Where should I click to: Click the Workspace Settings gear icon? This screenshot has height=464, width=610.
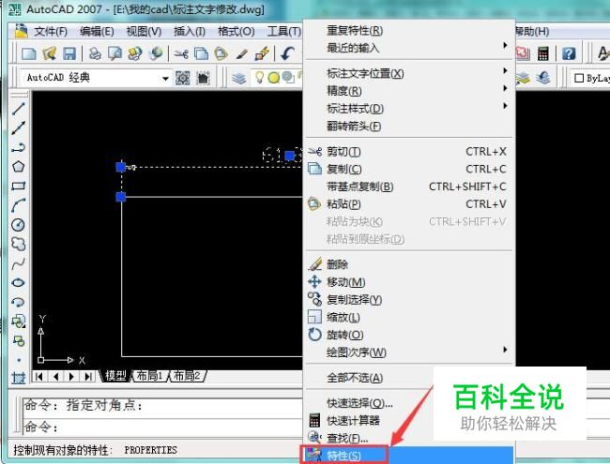click(x=182, y=78)
